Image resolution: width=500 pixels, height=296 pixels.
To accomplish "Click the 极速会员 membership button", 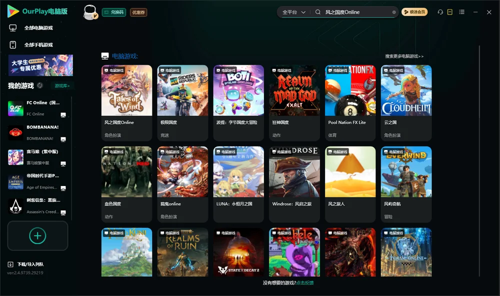I will point(414,12).
